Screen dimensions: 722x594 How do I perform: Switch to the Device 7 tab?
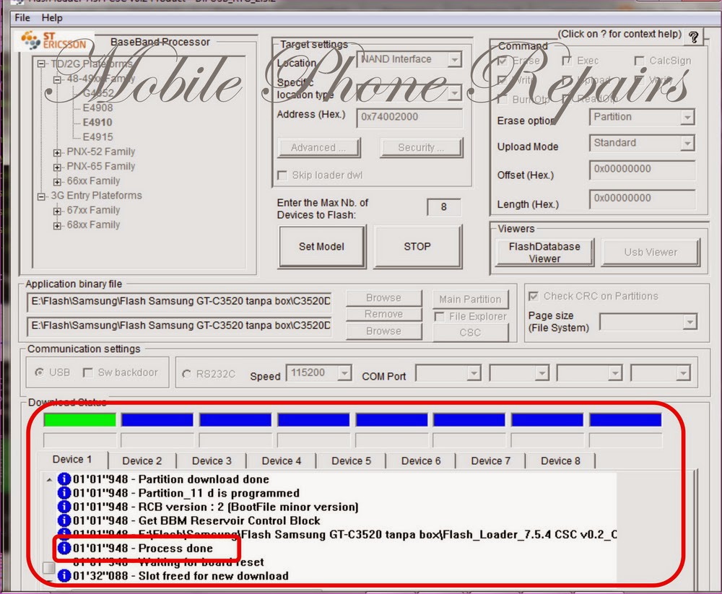coord(490,461)
